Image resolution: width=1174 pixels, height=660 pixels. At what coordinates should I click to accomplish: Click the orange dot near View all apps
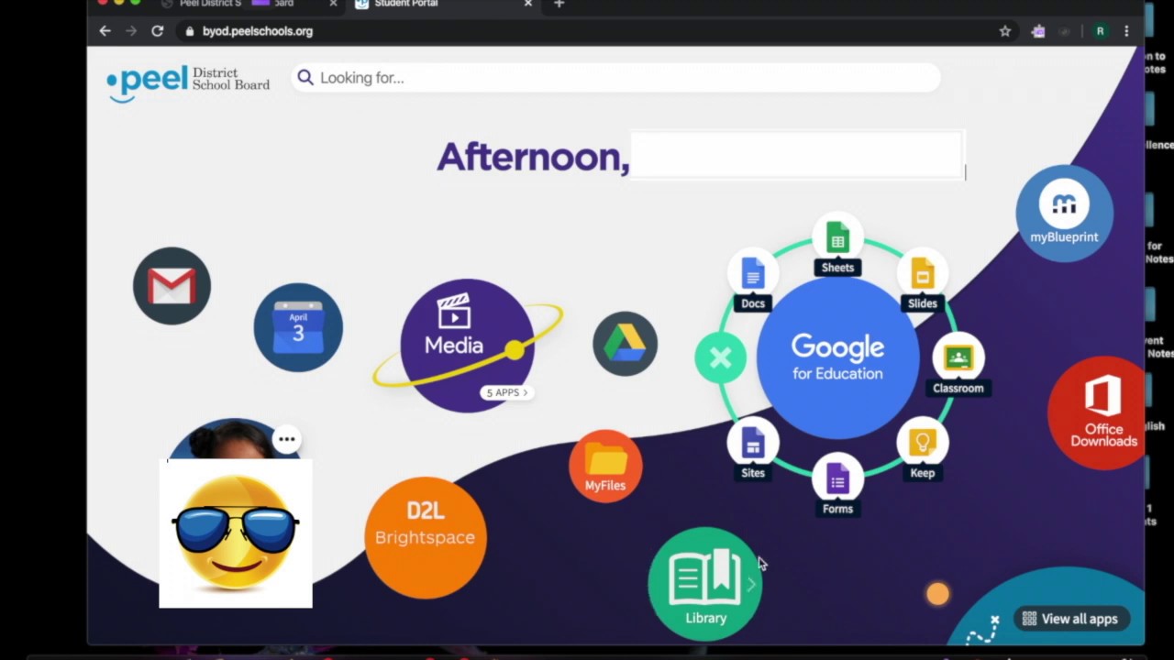[937, 594]
